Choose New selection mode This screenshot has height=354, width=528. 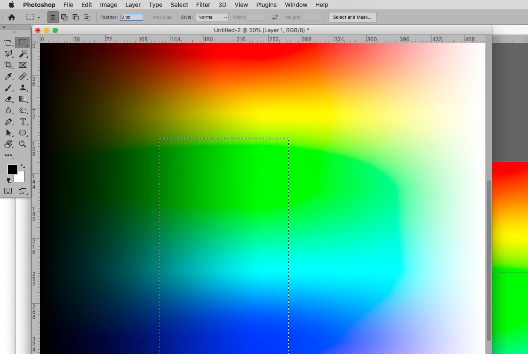tap(53, 17)
